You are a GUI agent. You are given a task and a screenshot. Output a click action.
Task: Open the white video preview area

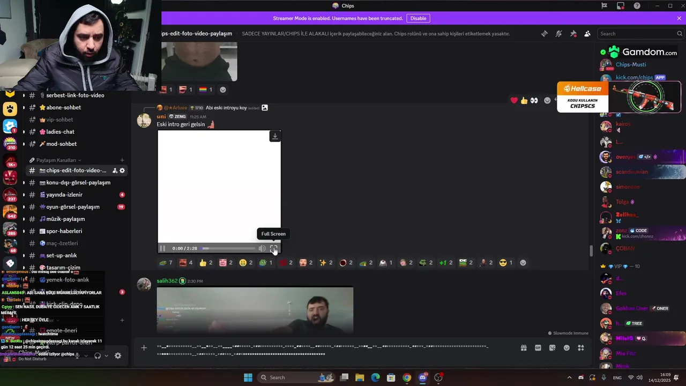pos(219,187)
